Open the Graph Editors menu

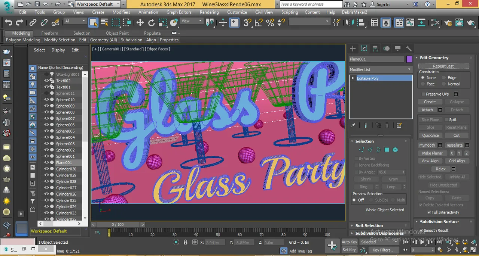point(179,12)
